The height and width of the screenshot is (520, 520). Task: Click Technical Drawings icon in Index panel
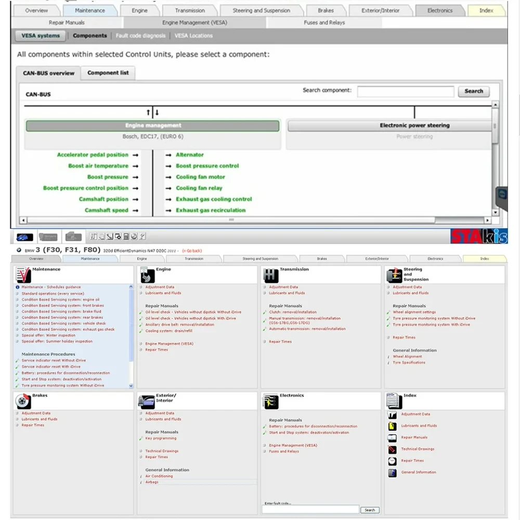click(x=392, y=449)
